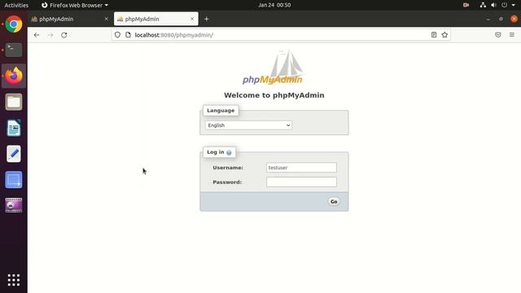Launch the screenshot tool dock icon

coord(14,180)
